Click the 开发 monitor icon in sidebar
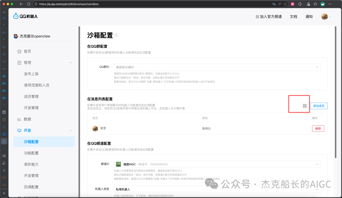 [x=19, y=130]
